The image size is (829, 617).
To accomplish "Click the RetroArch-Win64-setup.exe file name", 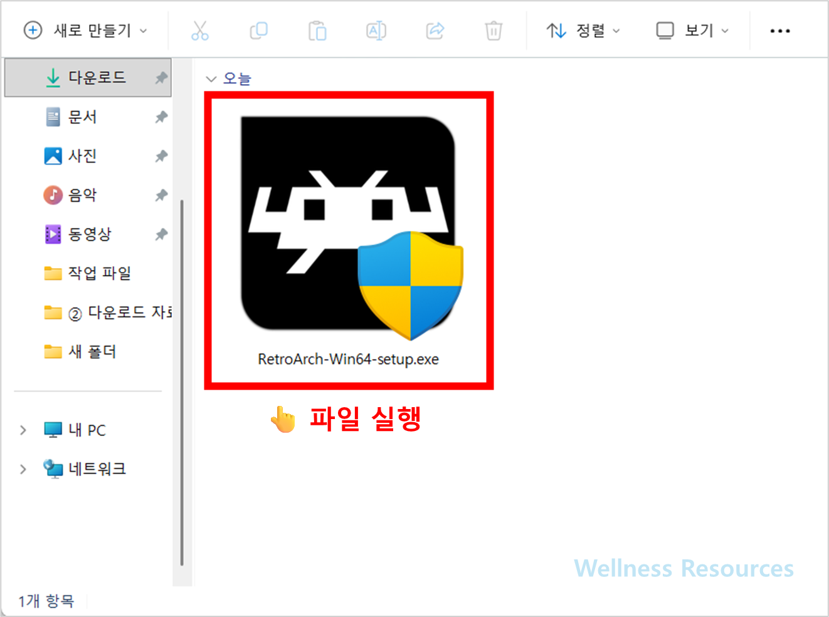I will pos(349,359).
